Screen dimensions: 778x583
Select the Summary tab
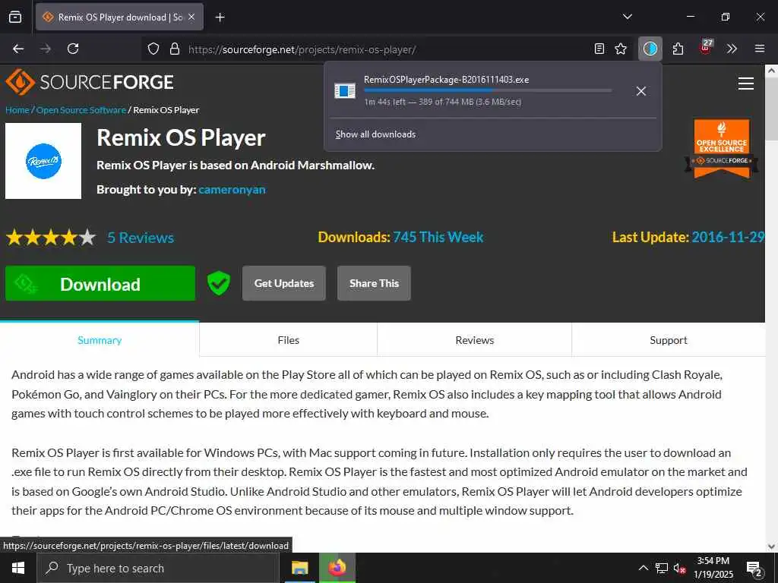point(100,340)
